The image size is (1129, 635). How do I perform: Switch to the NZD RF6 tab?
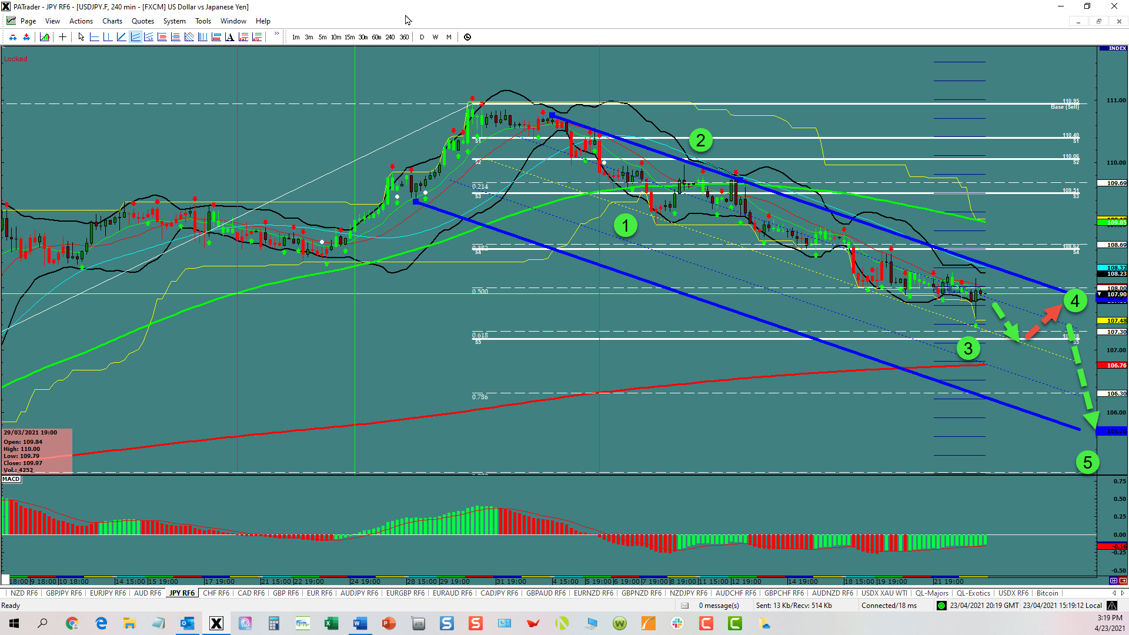click(x=24, y=593)
